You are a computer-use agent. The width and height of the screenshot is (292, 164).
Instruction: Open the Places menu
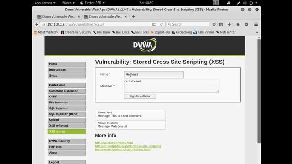pos(68,3)
